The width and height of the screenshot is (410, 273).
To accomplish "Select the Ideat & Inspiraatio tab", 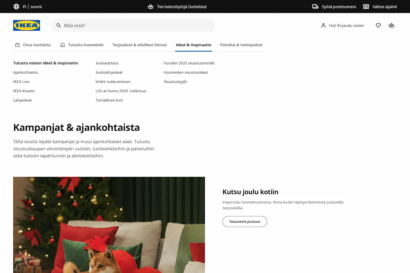I will click(193, 45).
